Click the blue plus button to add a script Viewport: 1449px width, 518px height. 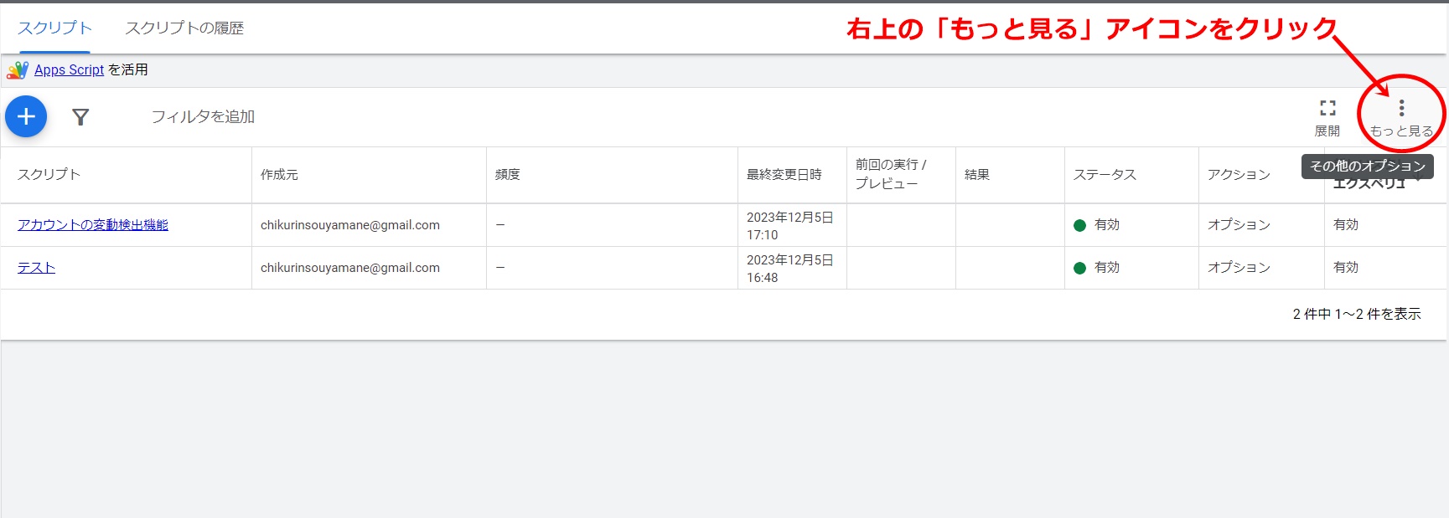[26, 116]
